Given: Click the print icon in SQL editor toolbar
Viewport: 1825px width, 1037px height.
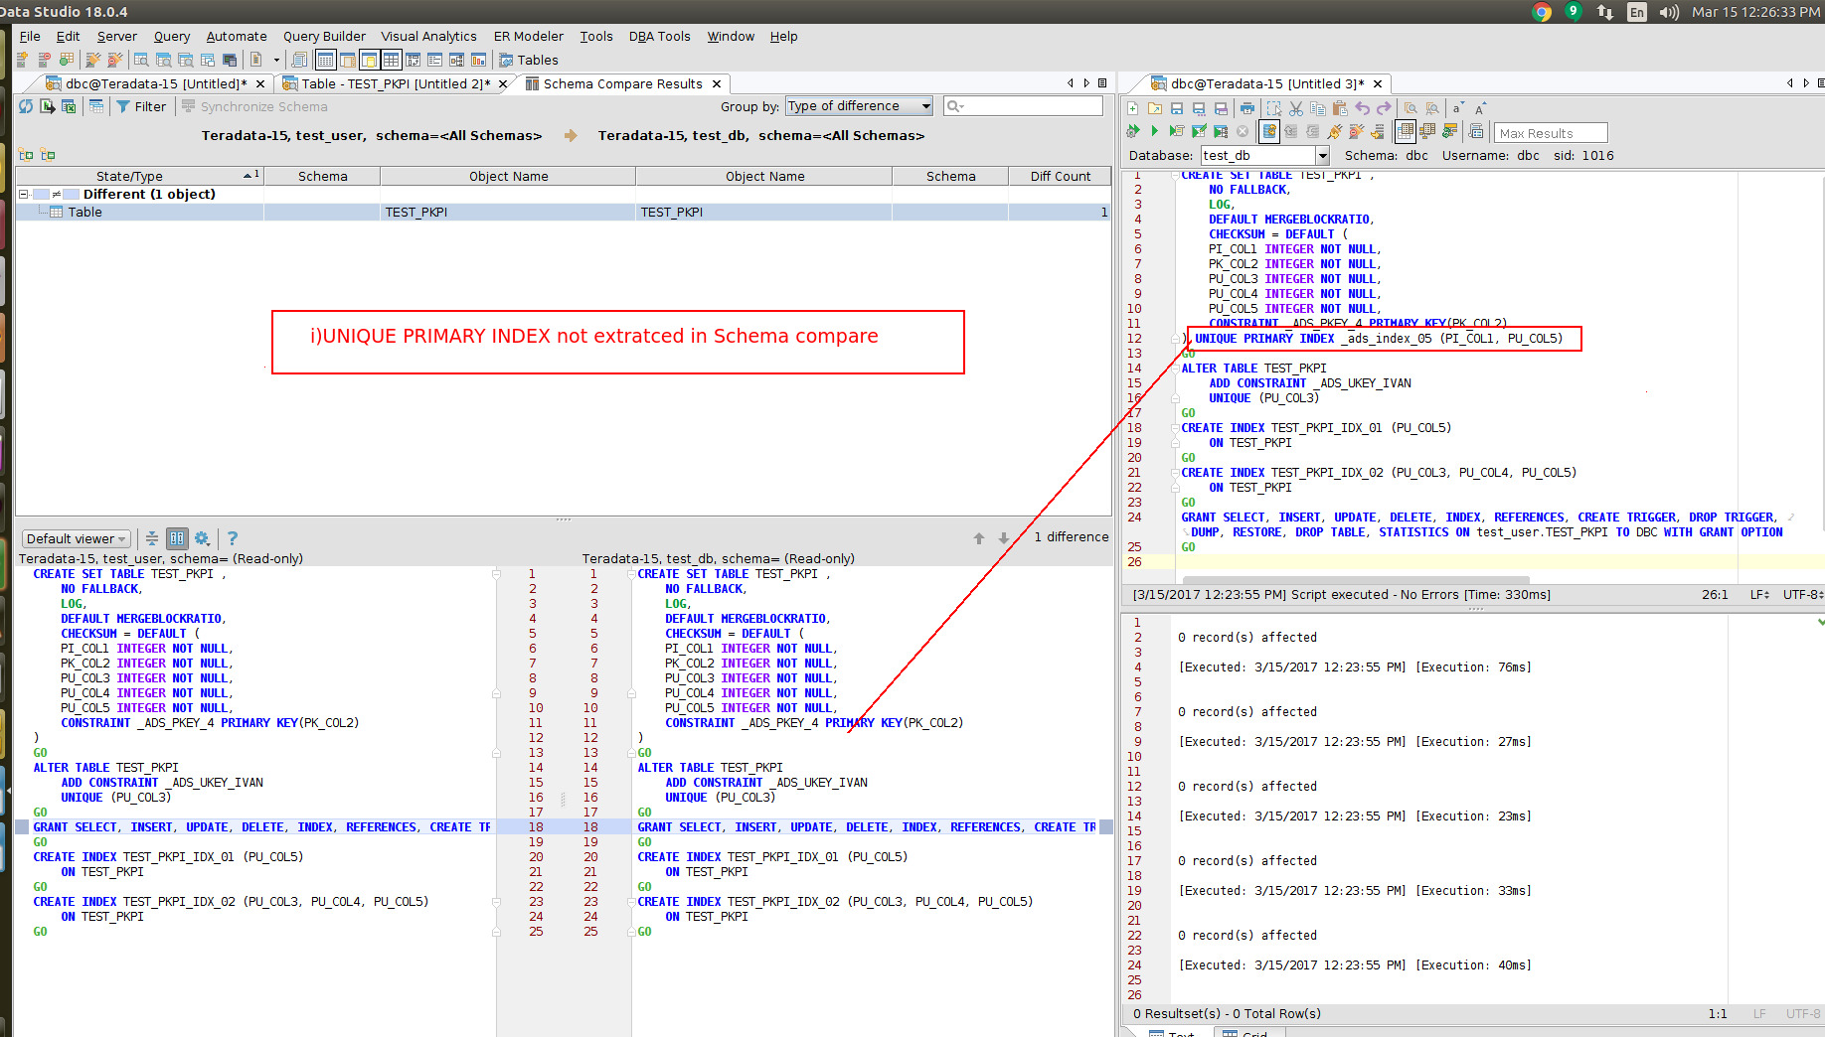Looking at the screenshot, I should pos(1246,108).
